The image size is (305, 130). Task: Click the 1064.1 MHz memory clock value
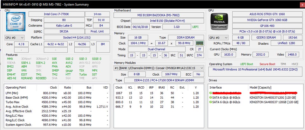[138, 43]
